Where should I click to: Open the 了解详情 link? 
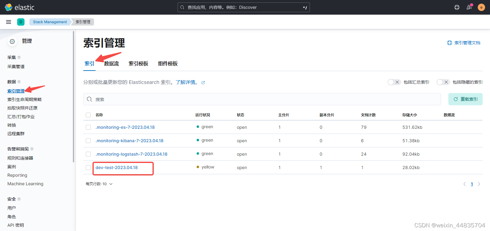187,82
